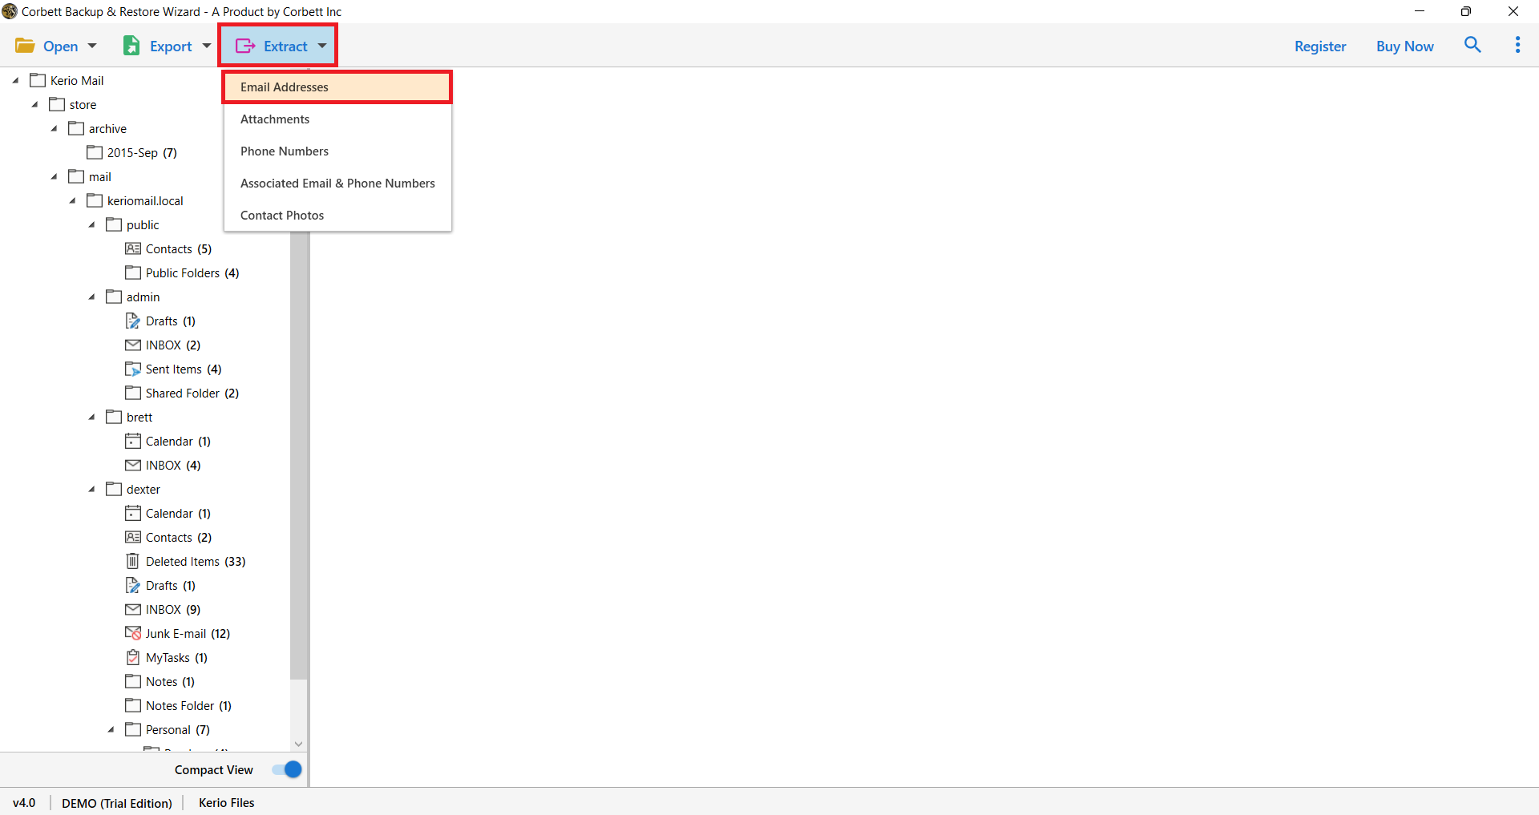Select Phone Numbers from Extract menu

(337, 151)
